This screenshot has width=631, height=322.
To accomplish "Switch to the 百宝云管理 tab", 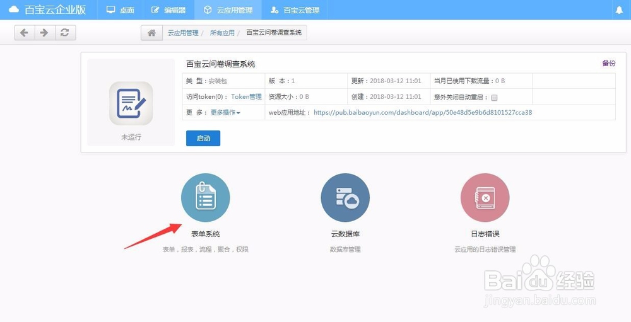I will pyautogui.click(x=295, y=10).
